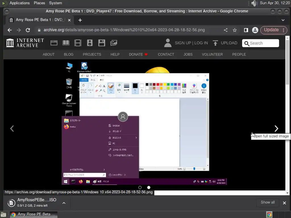This screenshot has width=291, height=218.
Task: Click the Windows 10 screenshot image
Action: click(x=144, y=123)
